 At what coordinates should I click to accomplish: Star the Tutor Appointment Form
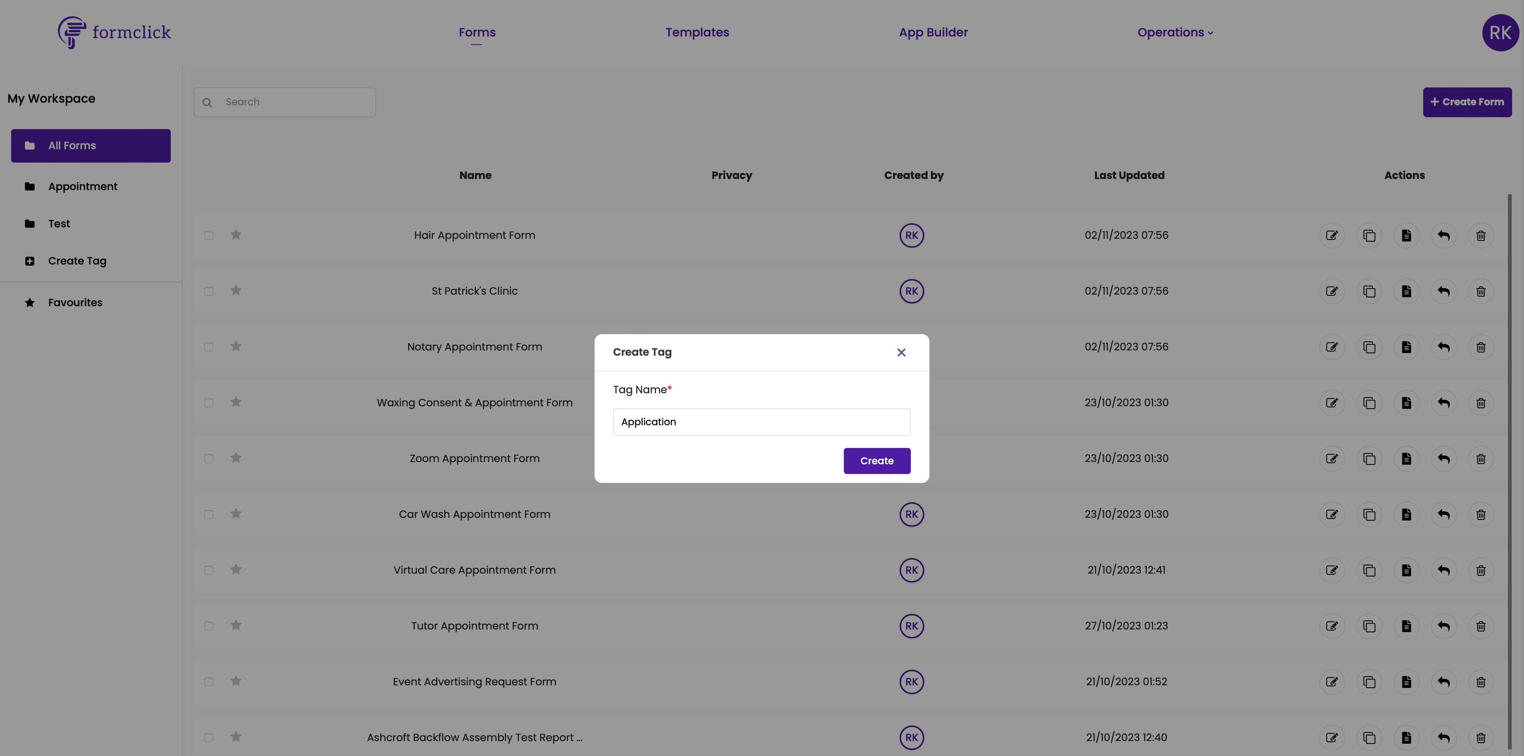coord(236,625)
